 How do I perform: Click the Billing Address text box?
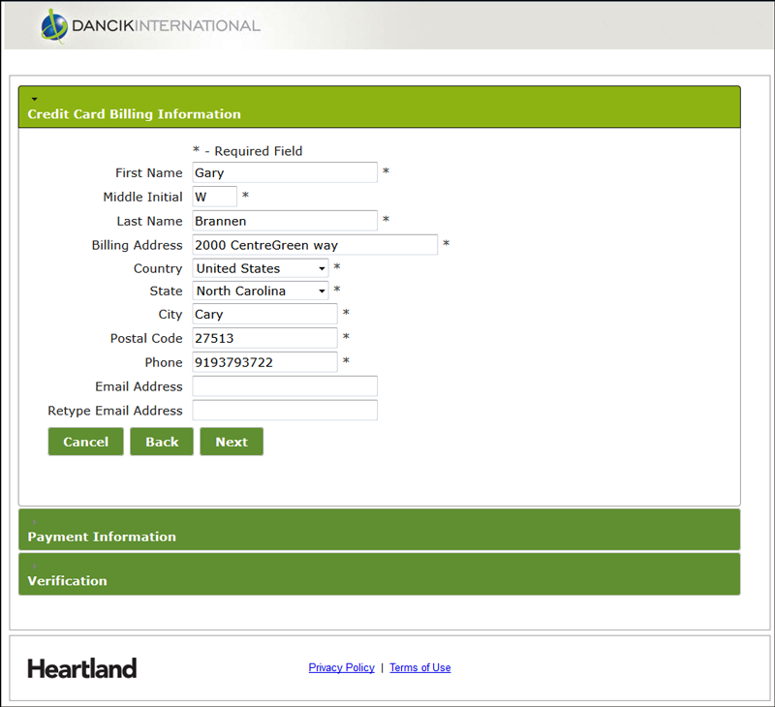(315, 245)
